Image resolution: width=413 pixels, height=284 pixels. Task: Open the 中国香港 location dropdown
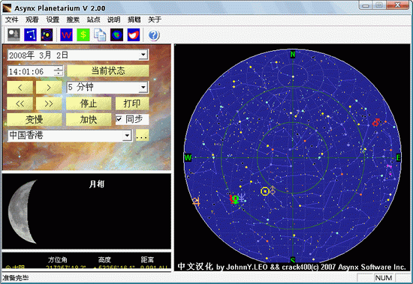127,136
